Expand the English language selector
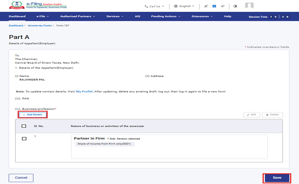This screenshot has width=299, height=184. tap(184, 7)
